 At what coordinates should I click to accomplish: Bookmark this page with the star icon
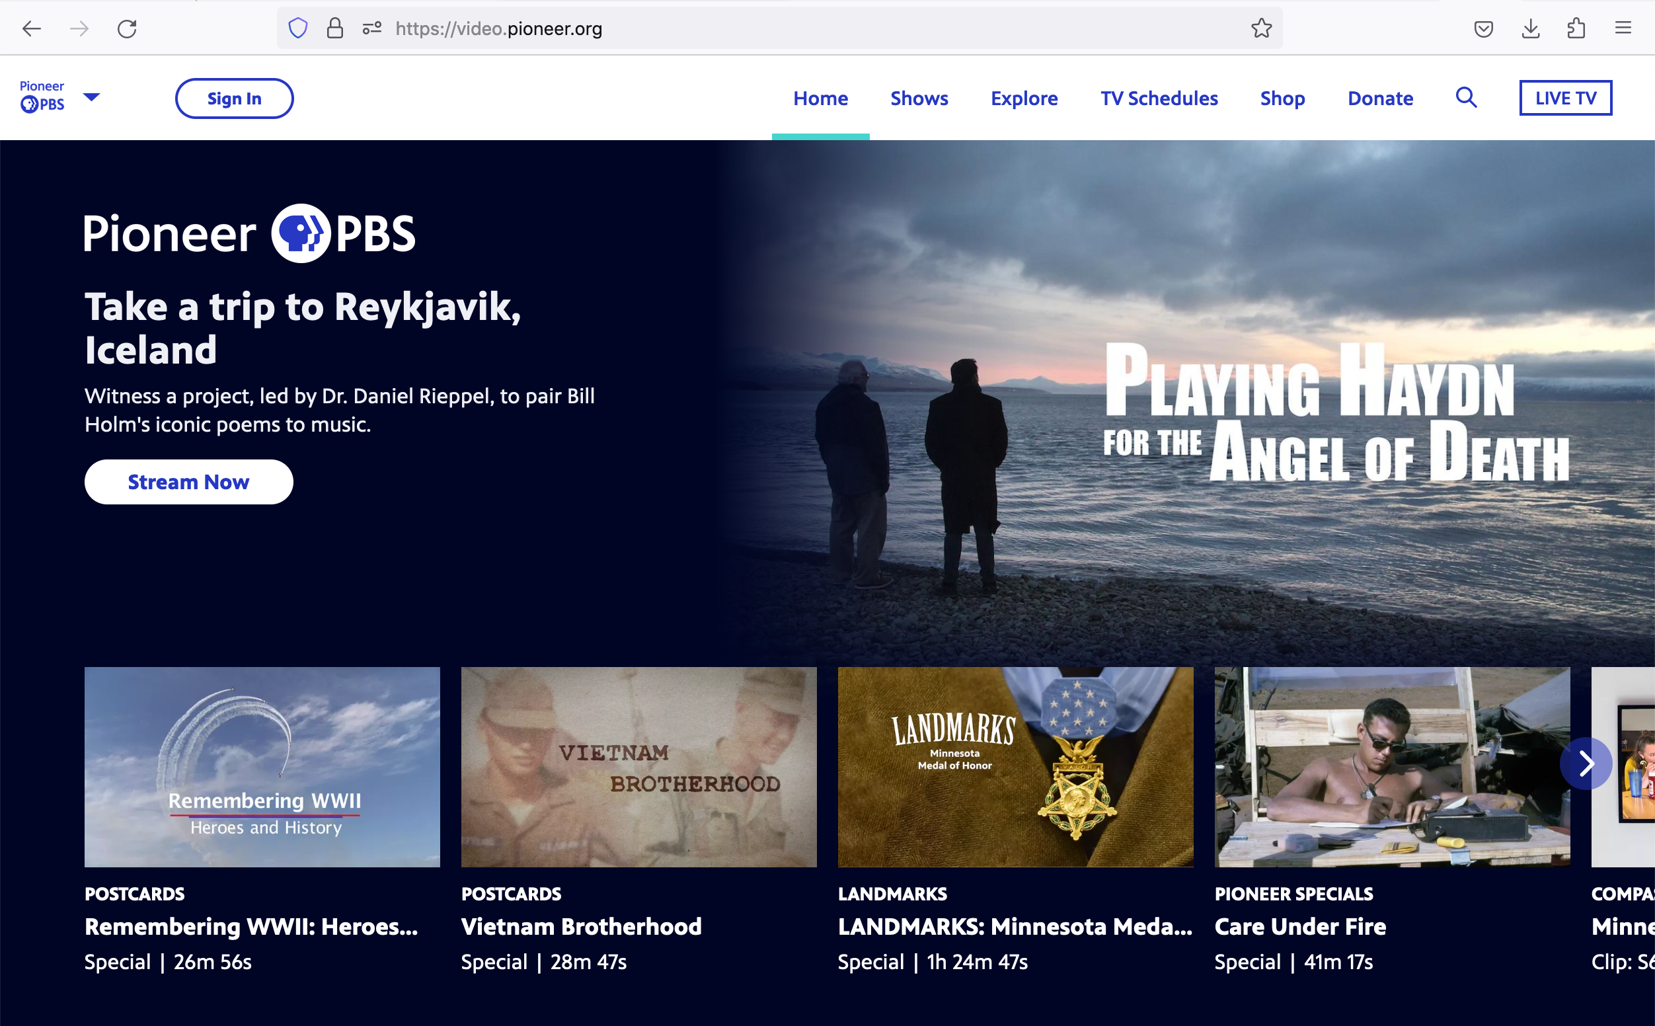point(1261,28)
